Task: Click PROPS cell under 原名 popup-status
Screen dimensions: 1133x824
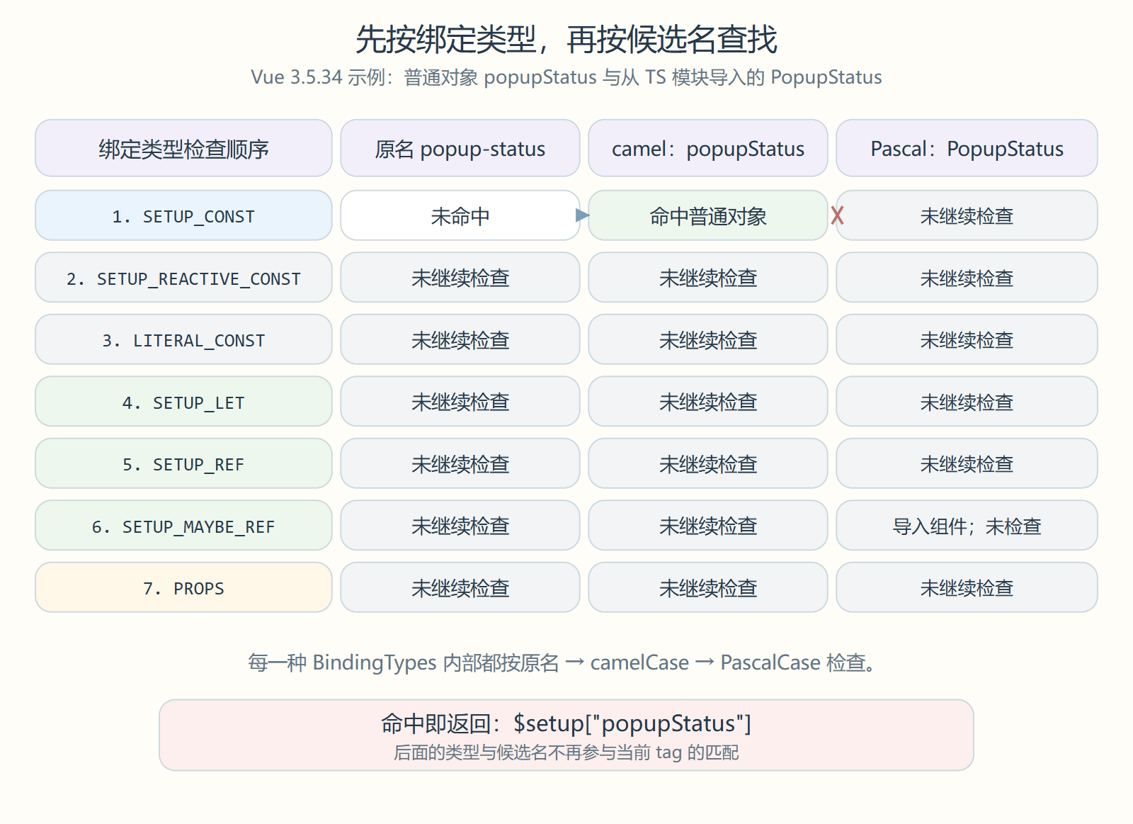Action: pos(460,587)
